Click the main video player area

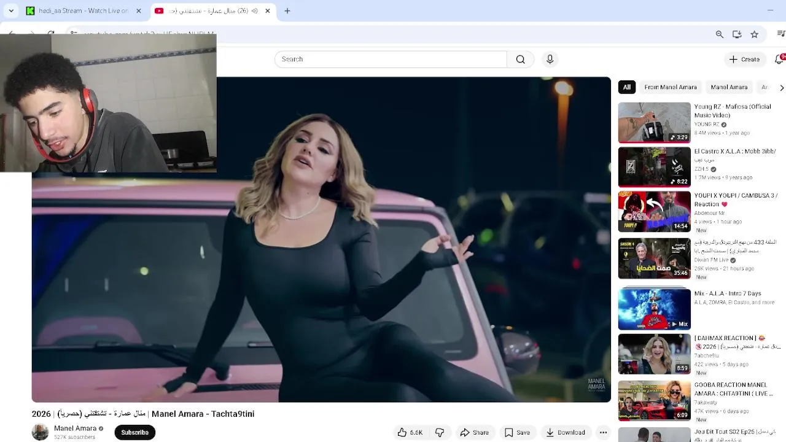coord(321,239)
